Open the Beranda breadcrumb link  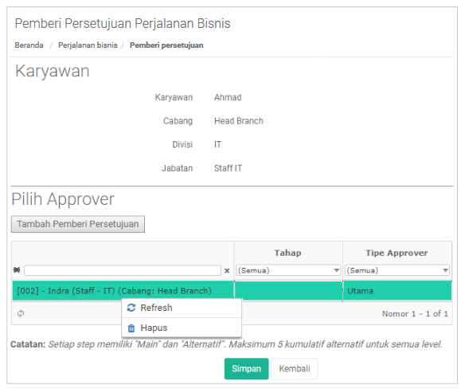click(x=29, y=45)
